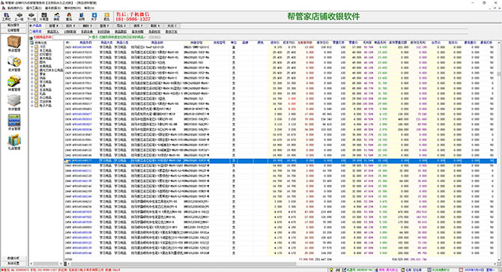The width and height of the screenshot is (502, 272).
Task: Click the 刷新 button in the action bar
Action: pyautogui.click(x=155, y=25)
